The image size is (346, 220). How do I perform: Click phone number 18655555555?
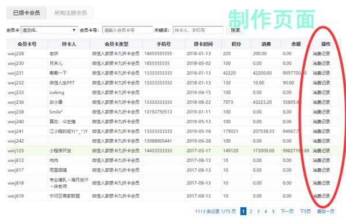point(158,54)
